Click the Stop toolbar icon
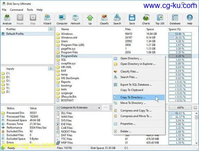This screenshot has width=199, height=151. pos(33,19)
